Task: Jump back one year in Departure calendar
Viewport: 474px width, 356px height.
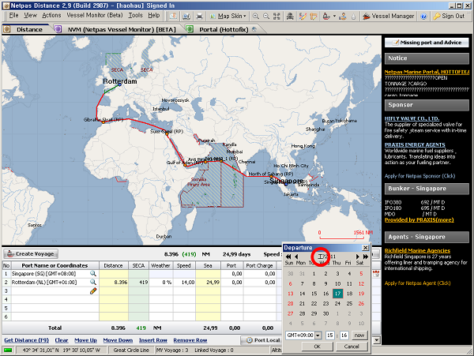Action: 288,257
